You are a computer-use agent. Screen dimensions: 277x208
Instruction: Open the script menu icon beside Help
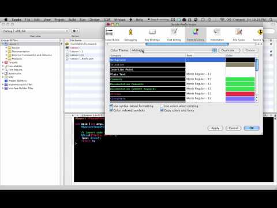click(x=131, y=20)
